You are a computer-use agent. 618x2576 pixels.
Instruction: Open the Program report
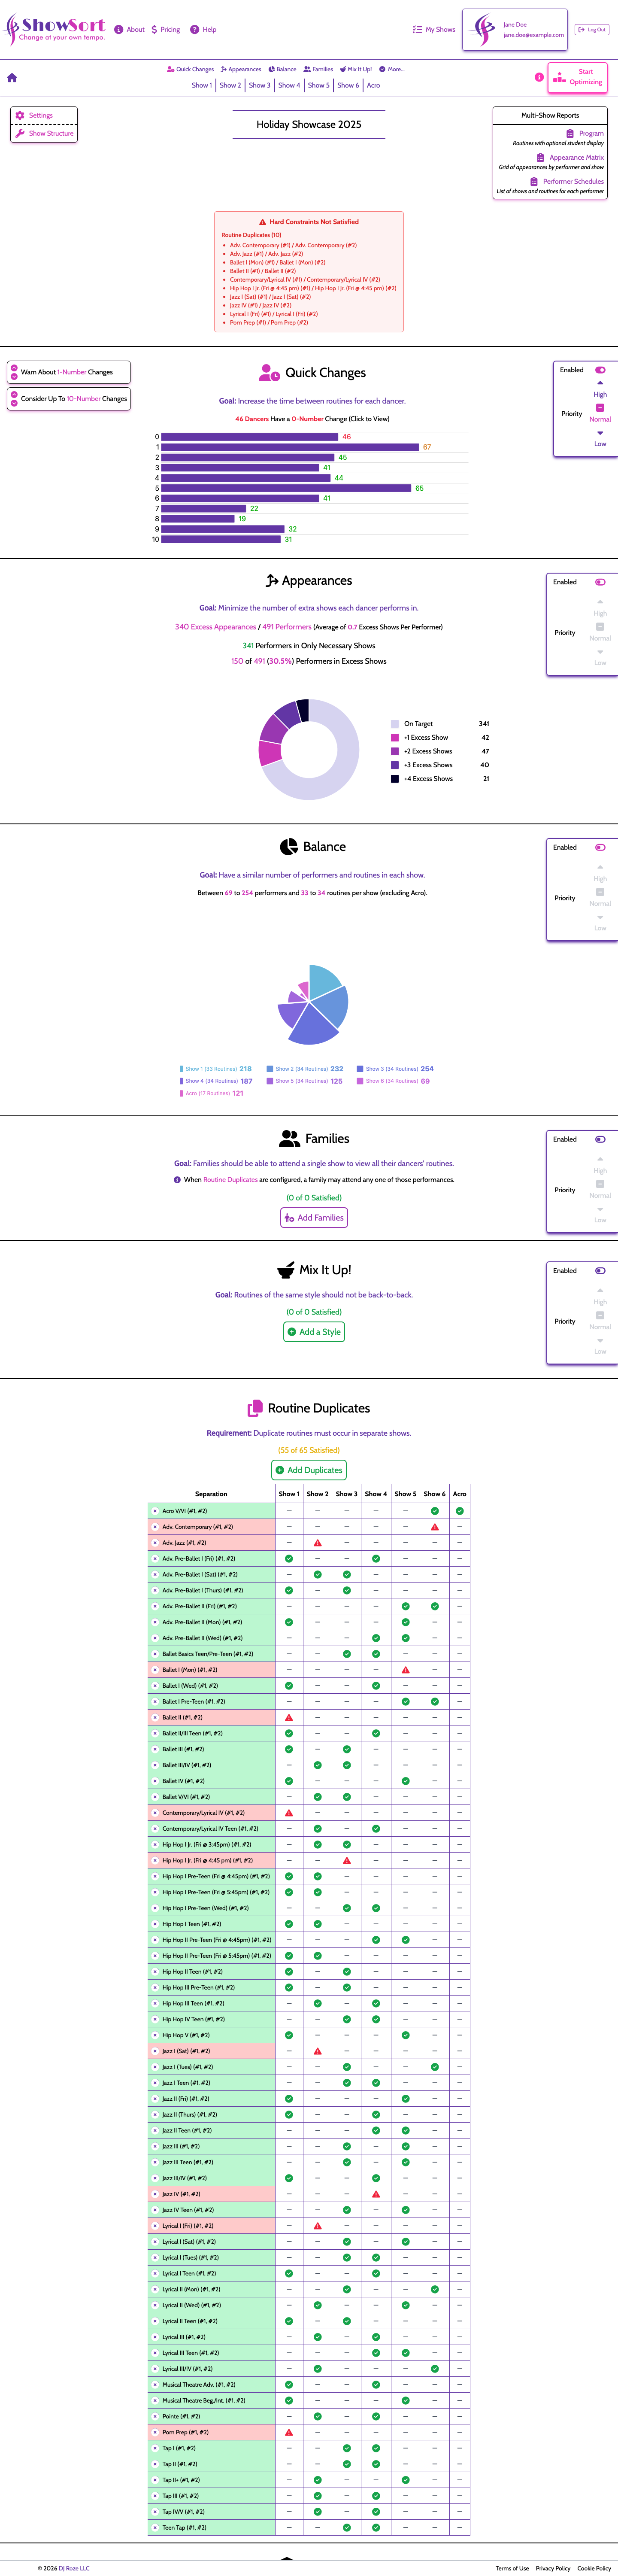click(585, 133)
